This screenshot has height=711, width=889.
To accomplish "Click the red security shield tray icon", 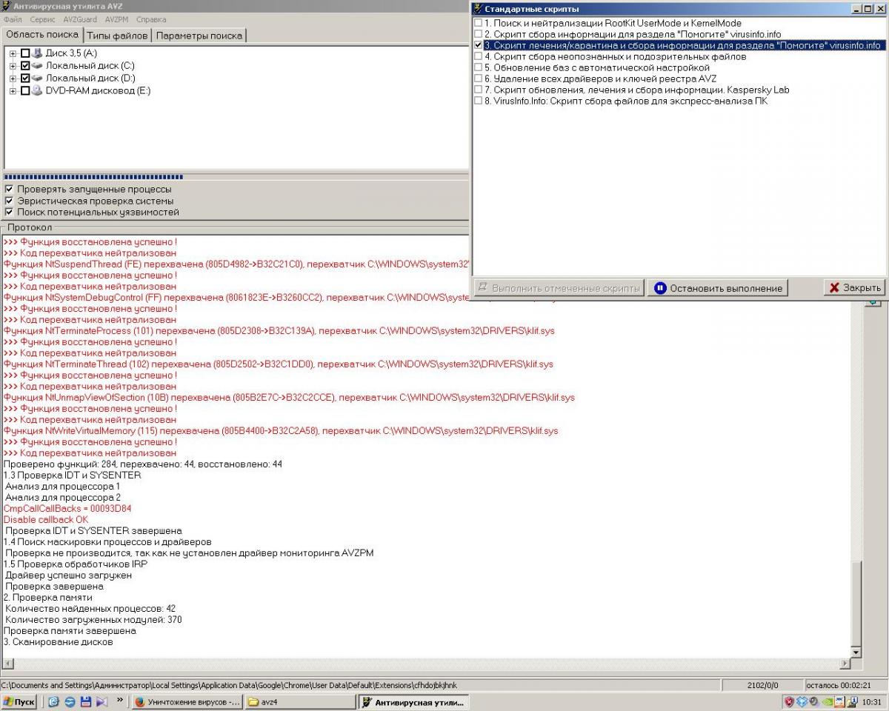I will click(x=789, y=701).
